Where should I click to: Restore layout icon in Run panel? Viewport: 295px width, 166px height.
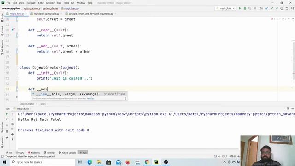(x=7, y=131)
